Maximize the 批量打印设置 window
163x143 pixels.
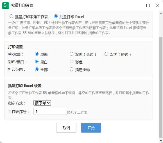(x=148, y=5)
